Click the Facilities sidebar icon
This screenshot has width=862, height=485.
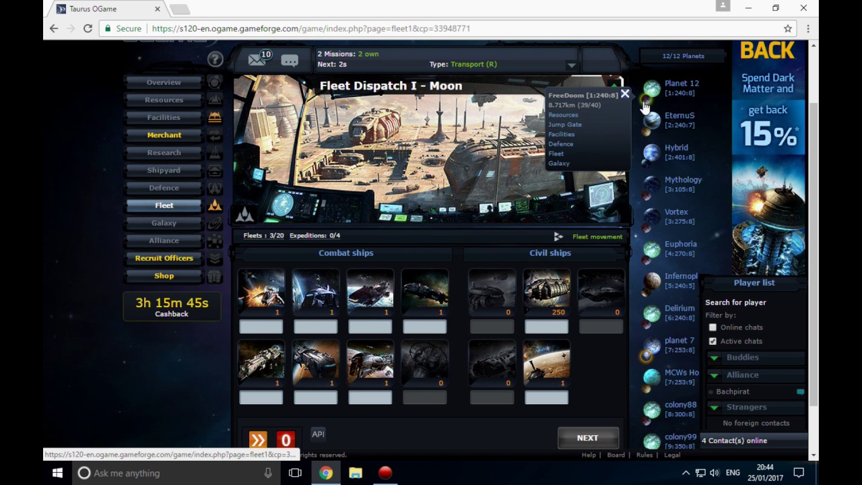pyautogui.click(x=214, y=117)
